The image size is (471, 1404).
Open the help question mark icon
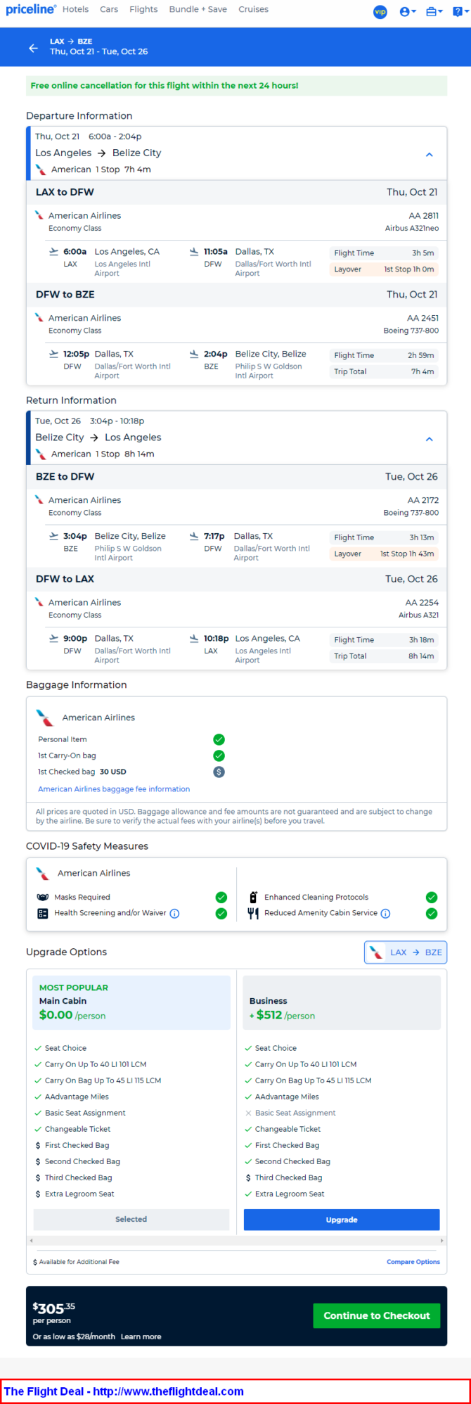click(459, 12)
